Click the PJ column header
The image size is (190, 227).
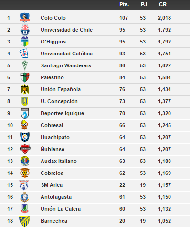point(144,4)
